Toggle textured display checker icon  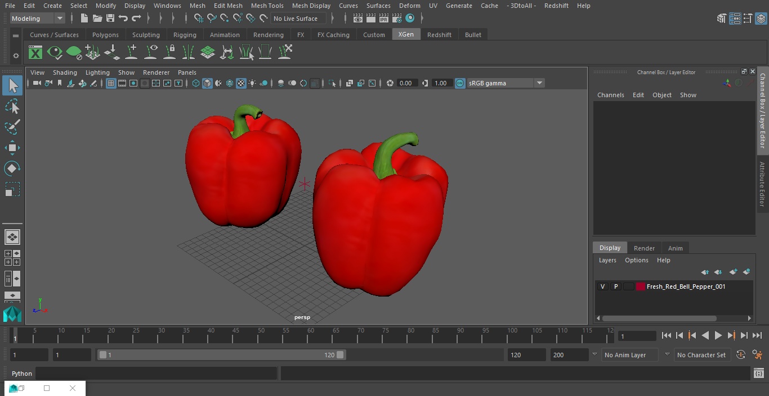pyautogui.click(x=241, y=83)
